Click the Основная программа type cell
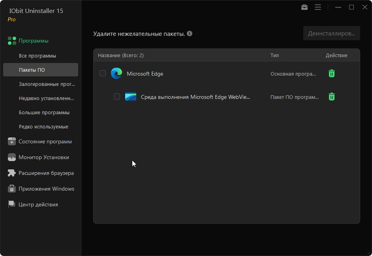Viewport: 372px width, 256px height. point(293,74)
